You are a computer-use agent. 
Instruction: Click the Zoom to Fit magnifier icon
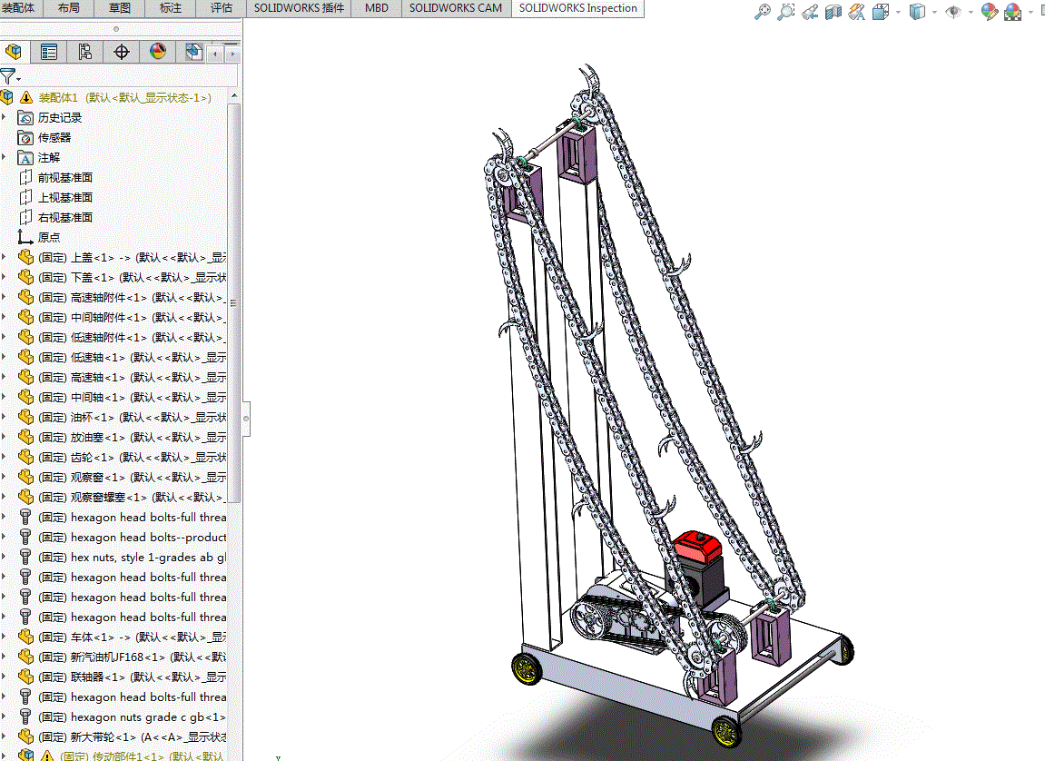click(x=763, y=11)
